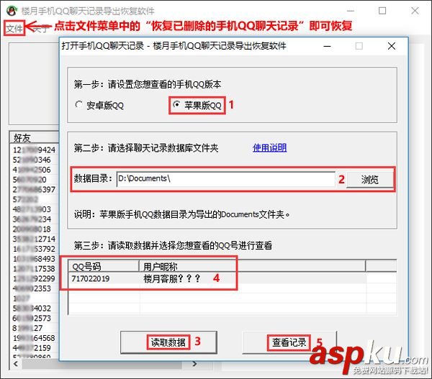The image size is (432, 379).
Task: Select the 安卓版QQ radio button
Action: [x=100, y=106]
